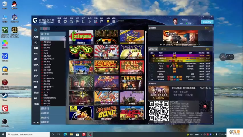Select the FC platform tab
Screen dimensions: 243x137
click(x=36, y=43)
